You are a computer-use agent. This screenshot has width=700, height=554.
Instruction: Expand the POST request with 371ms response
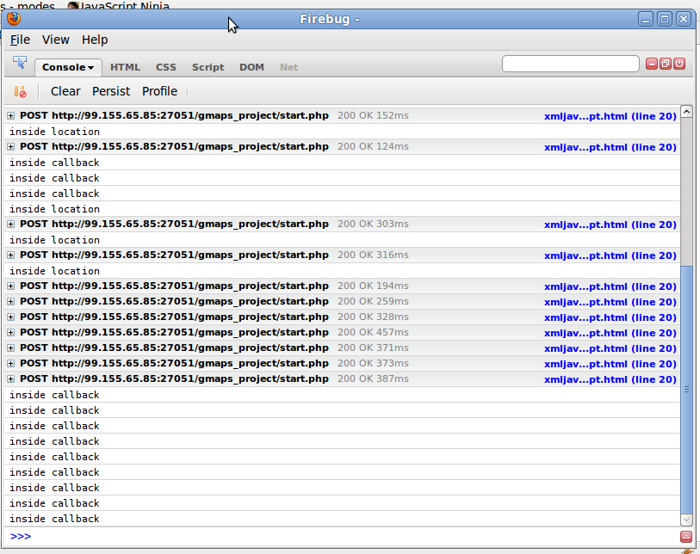point(10,348)
